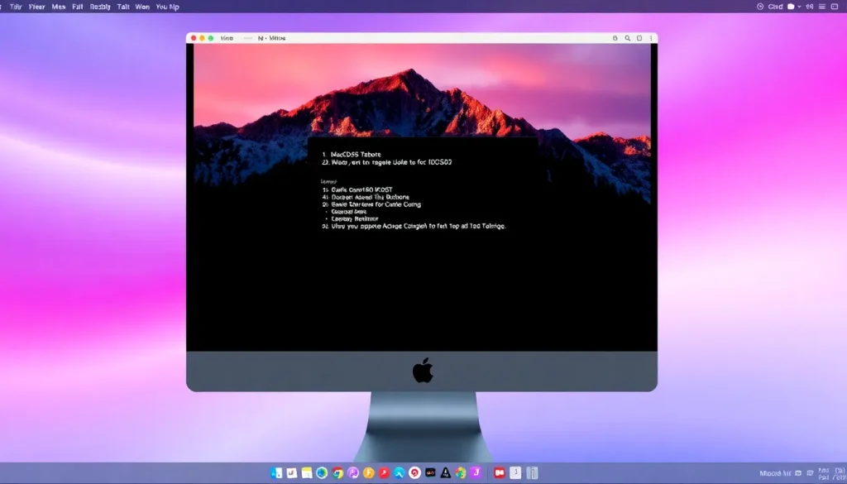Click the Apple logo on the monitor chin
This screenshot has width=847, height=484.
[x=423, y=371]
